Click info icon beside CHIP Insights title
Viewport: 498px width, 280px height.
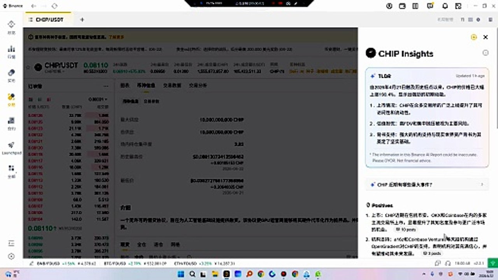[x=486, y=52]
